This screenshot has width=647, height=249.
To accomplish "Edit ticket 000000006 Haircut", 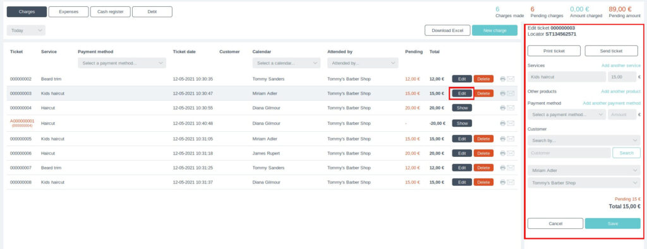I will 462,153.
